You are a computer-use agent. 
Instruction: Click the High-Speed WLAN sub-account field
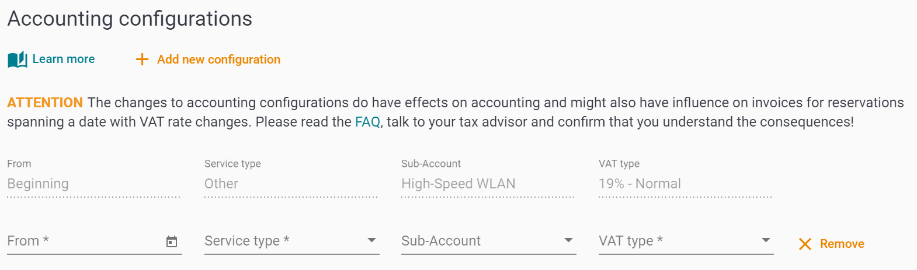(488, 184)
